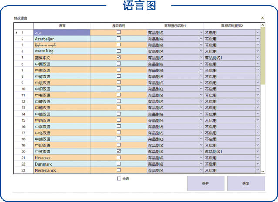Click the 菜品别名1 value in row 5
Image resolution: width=278 pixels, height=202 pixels.
tap(214, 58)
